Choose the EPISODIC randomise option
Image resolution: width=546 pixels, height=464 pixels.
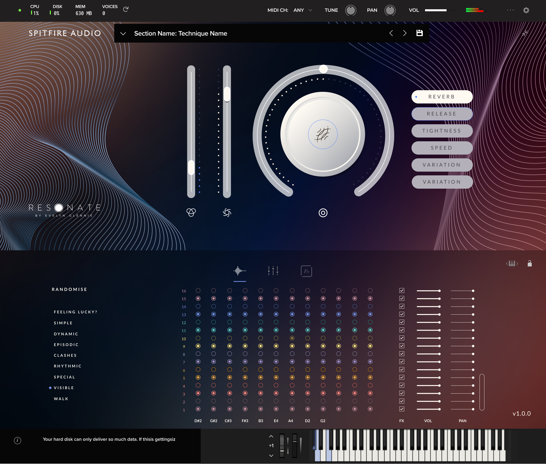[x=66, y=345]
